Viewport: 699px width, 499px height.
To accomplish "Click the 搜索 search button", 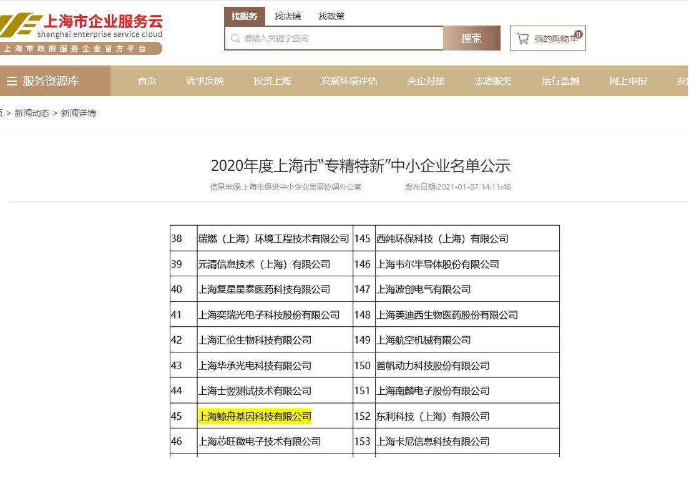I will click(472, 38).
